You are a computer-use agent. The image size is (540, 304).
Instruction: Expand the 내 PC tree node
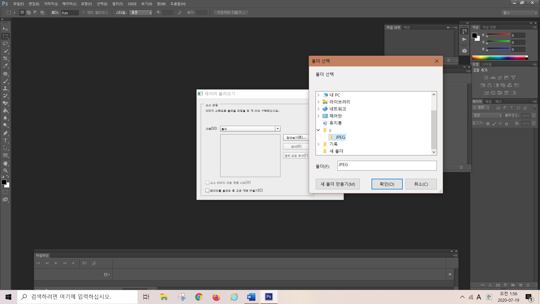click(318, 95)
